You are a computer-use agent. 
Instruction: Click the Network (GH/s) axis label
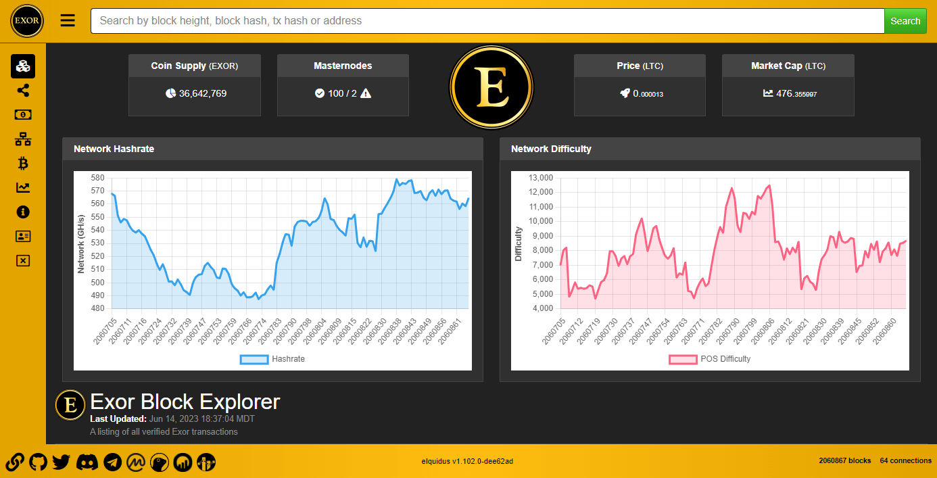(81, 243)
